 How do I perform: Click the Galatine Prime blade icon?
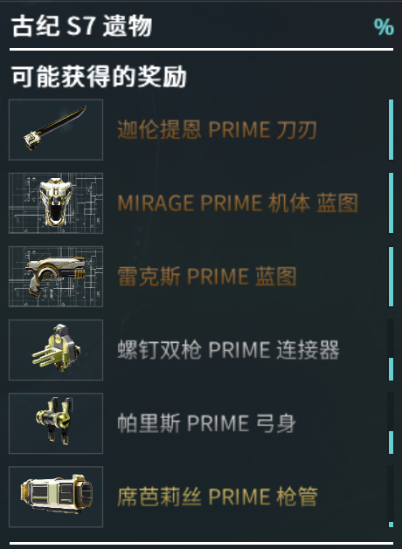click(x=56, y=129)
